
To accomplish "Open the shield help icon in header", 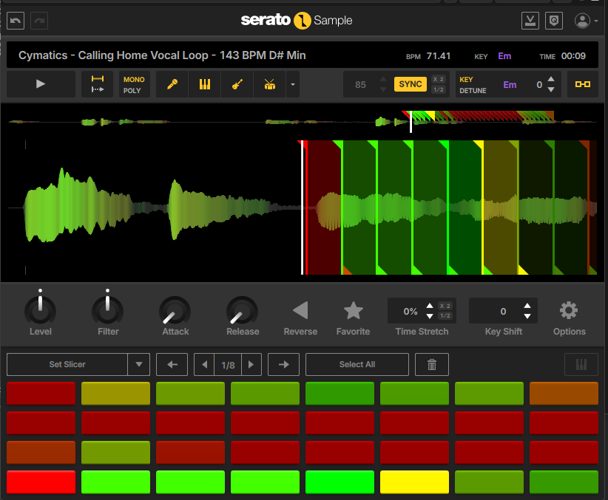I will point(554,21).
